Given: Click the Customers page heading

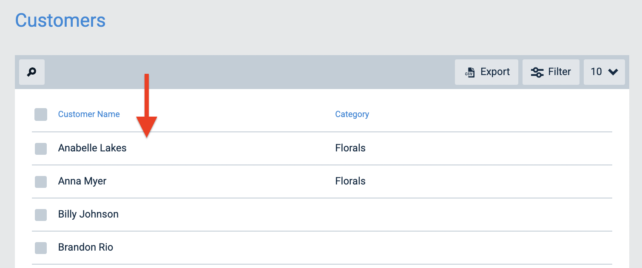Looking at the screenshot, I should coord(60,20).
